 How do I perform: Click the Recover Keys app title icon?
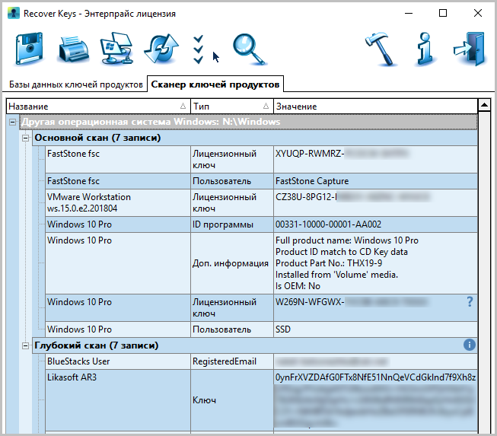[13, 13]
